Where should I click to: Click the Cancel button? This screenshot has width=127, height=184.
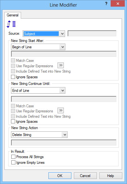click(85, 176)
